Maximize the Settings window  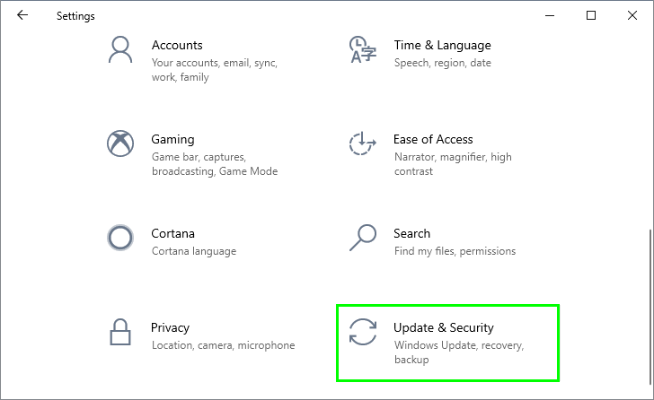tap(591, 15)
